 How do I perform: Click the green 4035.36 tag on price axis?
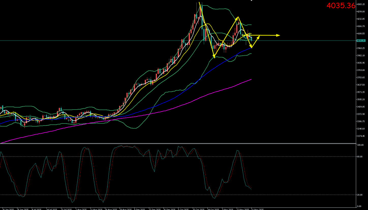tap(361, 41)
